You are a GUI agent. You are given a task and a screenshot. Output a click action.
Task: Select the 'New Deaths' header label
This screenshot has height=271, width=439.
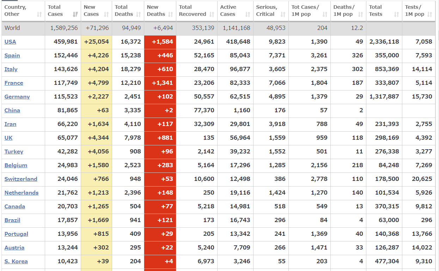point(156,11)
